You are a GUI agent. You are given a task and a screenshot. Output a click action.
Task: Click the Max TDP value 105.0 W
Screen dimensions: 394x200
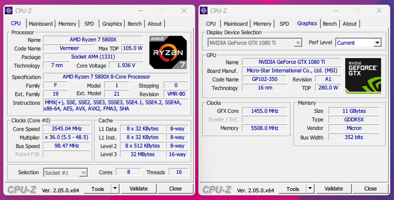point(132,48)
